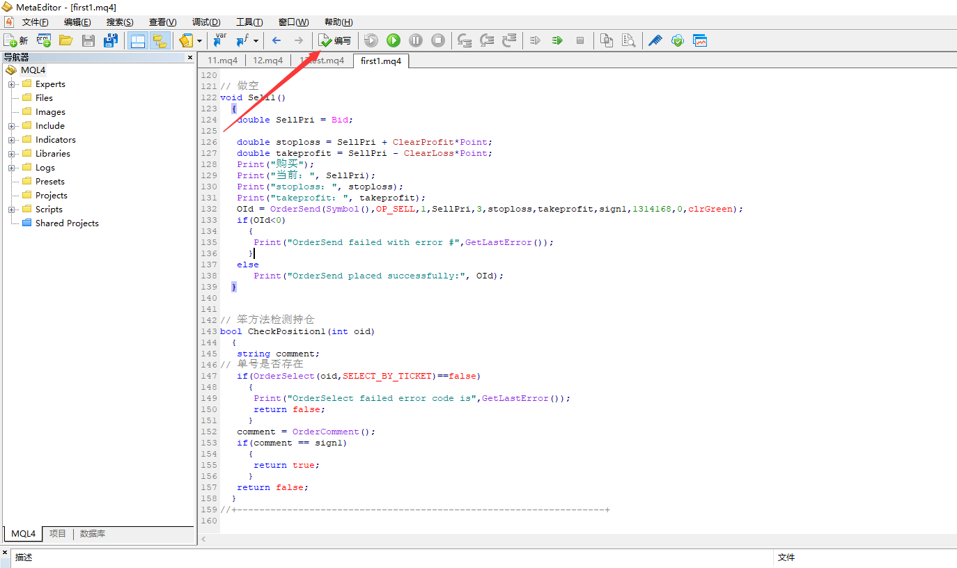
Task: Click the green start profiling icon
Action: tap(557, 40)
